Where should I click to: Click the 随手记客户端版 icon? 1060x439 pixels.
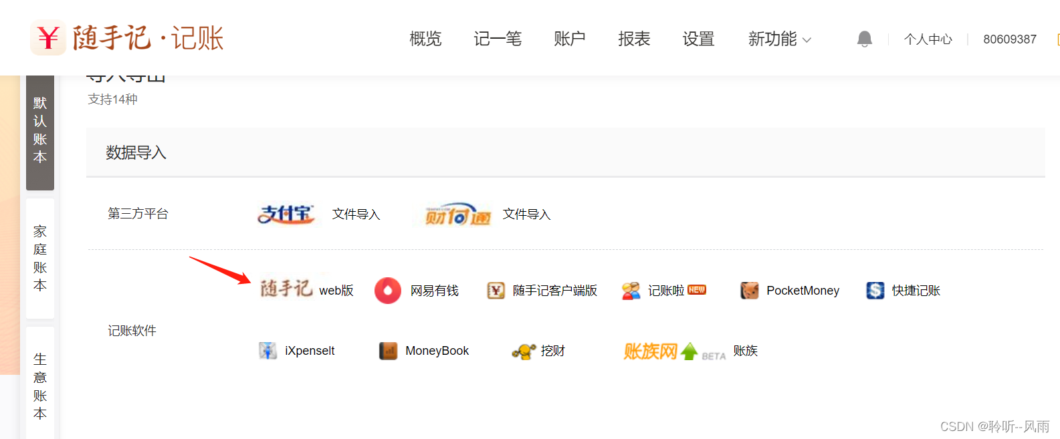click(x=496, y=291)
